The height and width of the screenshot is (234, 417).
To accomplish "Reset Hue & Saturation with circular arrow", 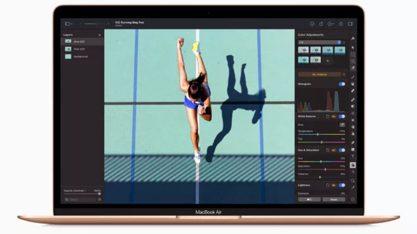I will 328,150.
